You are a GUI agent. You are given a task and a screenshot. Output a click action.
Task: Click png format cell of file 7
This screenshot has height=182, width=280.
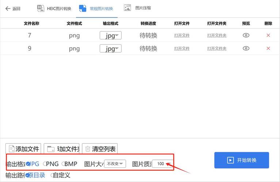[x=74, y=36]
